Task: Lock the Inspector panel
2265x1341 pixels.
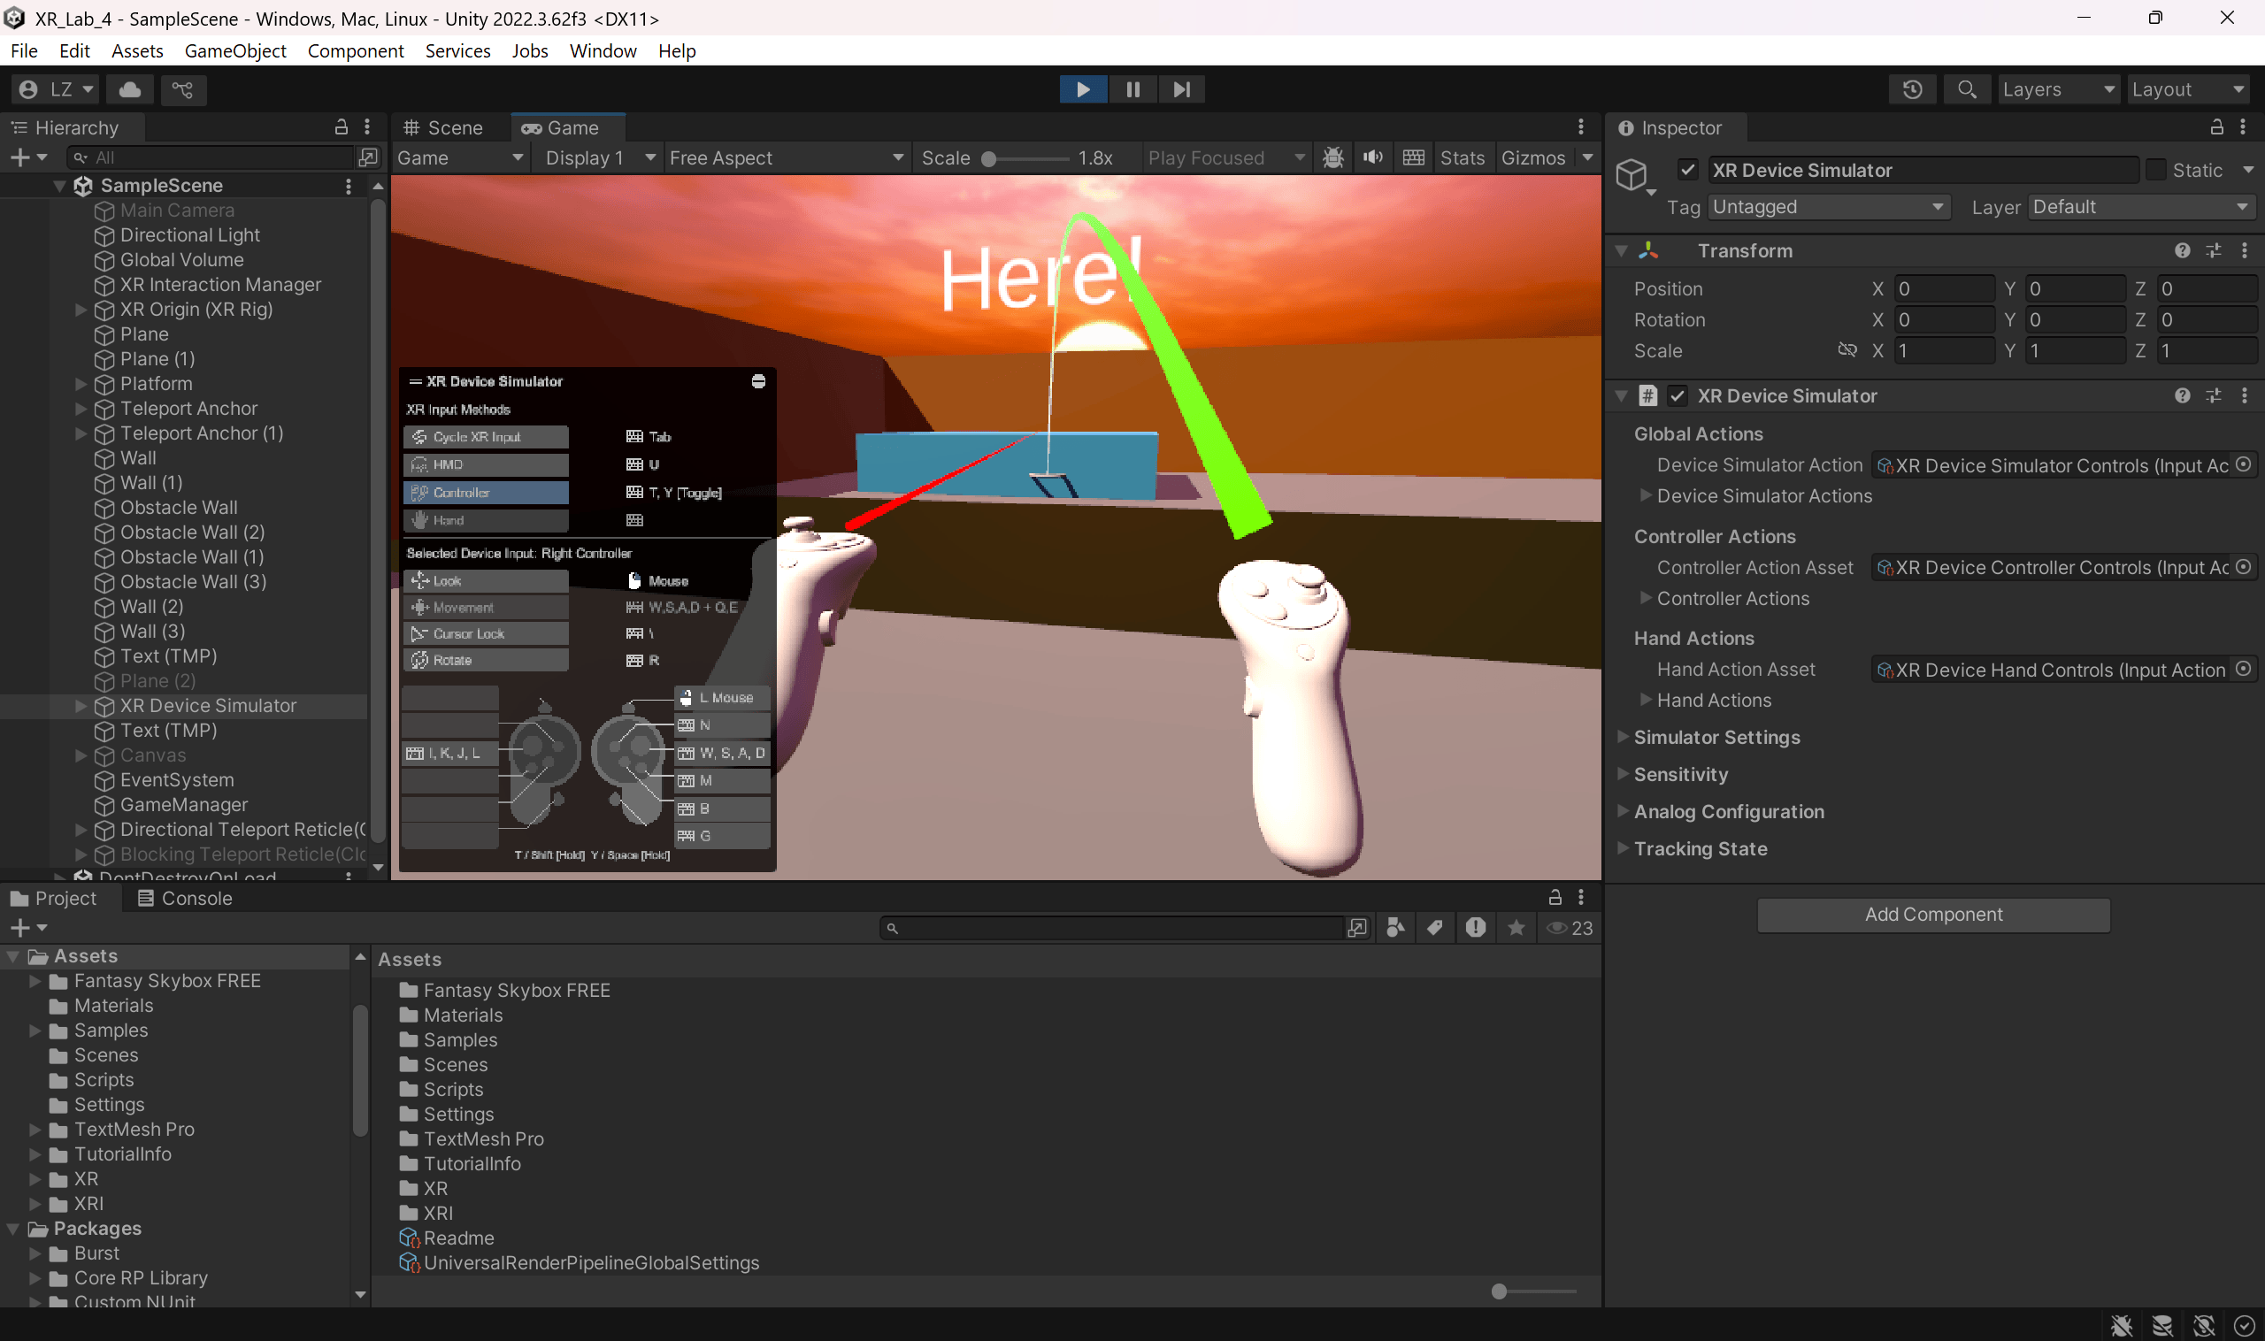Action: point(2216,127)
